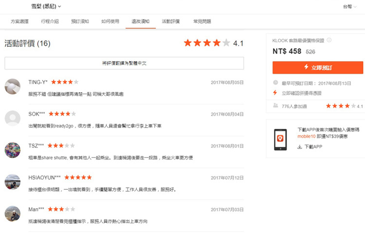Open Man*** reviewer avatar

point(13,214)
